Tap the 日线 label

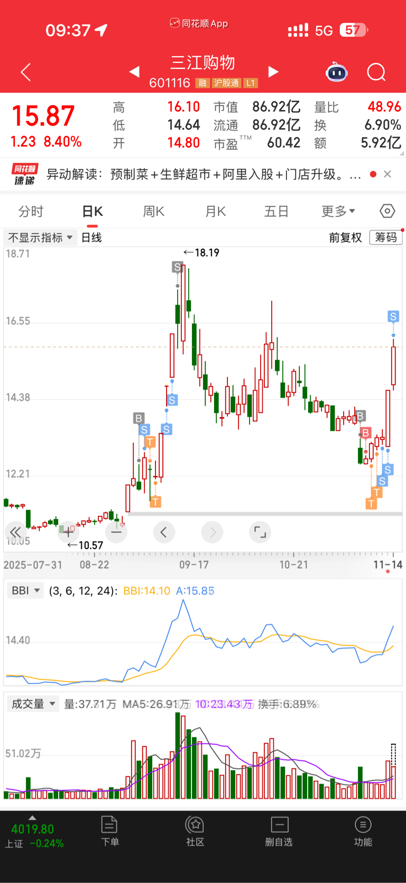[91, 238]
